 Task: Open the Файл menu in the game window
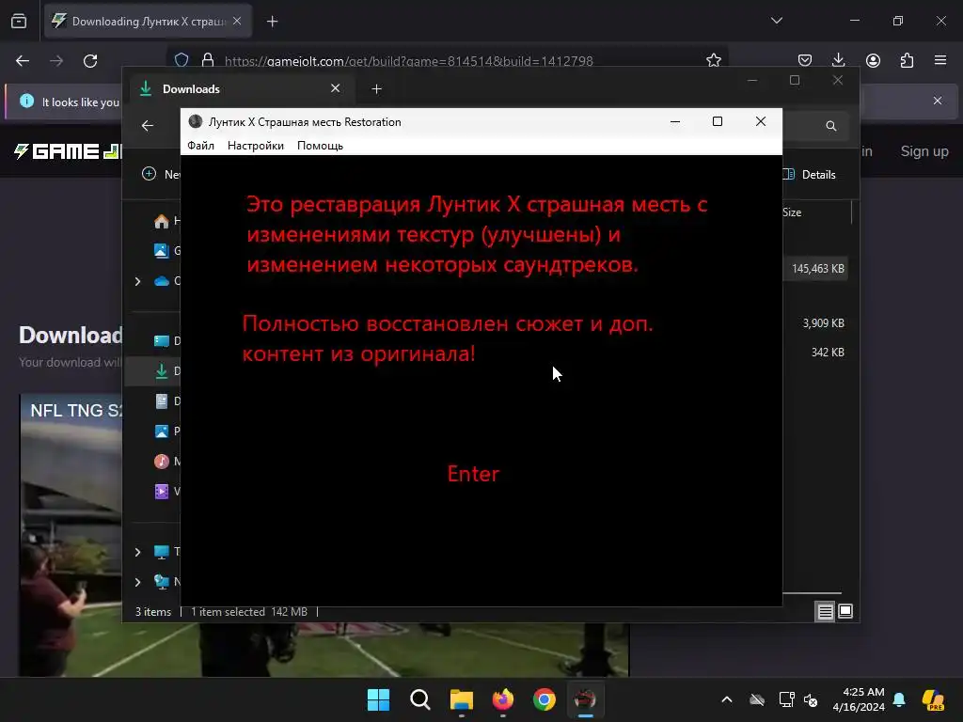(201, 146)
